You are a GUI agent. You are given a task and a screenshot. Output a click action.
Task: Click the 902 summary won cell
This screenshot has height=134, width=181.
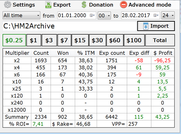[x=63, y=117]
